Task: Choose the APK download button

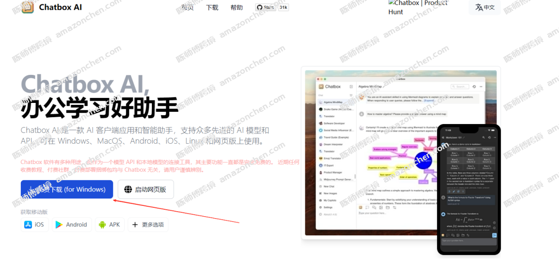Action: pyautogui.click(x=110, y=225)
